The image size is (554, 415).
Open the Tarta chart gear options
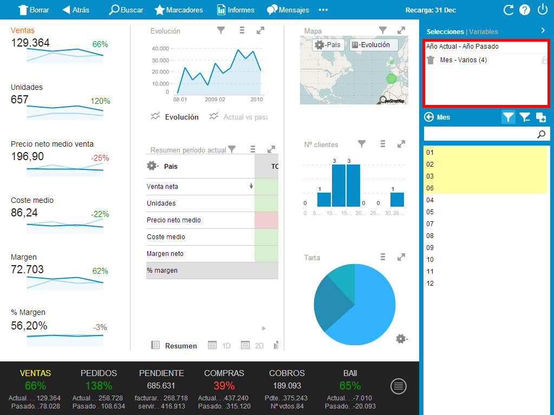tap(401, 339)
